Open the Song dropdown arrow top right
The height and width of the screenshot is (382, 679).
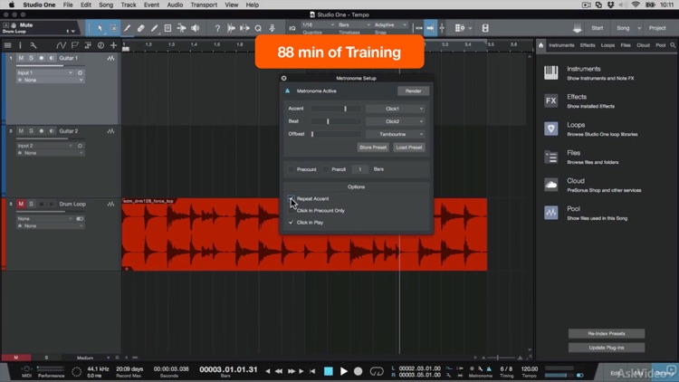(639, 28)
